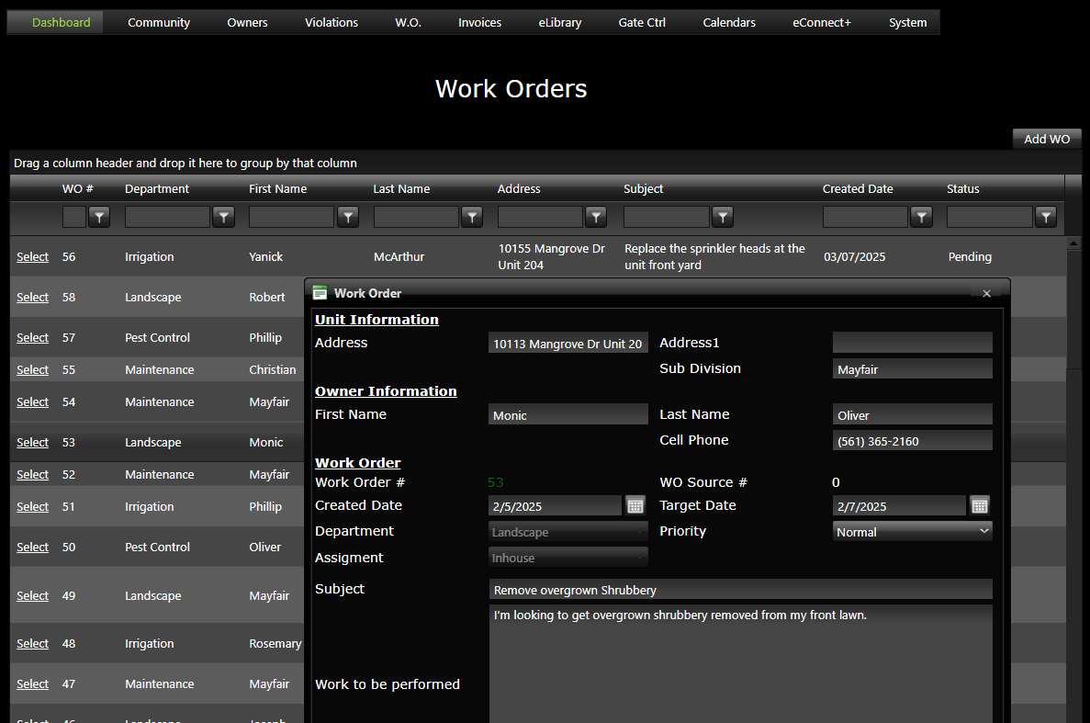Click the Subject column filter funnel icon
This screenshot has height=723, width=1090.
[722, 217]
